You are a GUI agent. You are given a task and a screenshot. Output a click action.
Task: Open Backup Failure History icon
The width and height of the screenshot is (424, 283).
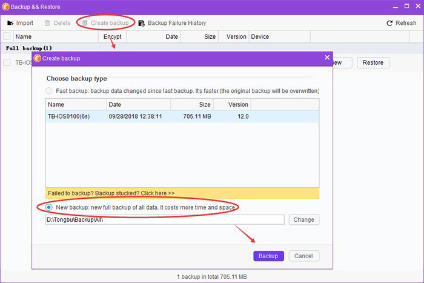(141, 23)
